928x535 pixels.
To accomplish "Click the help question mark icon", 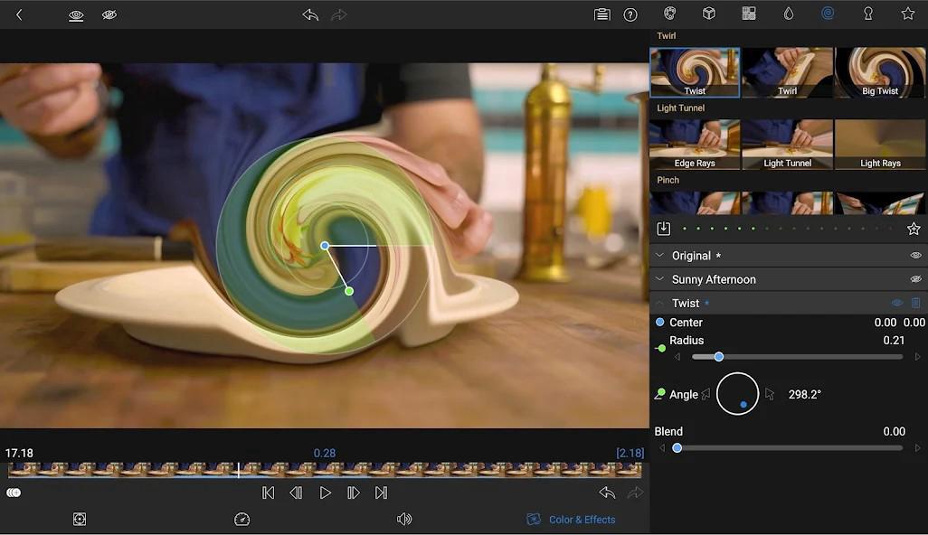I will point(630,14).
